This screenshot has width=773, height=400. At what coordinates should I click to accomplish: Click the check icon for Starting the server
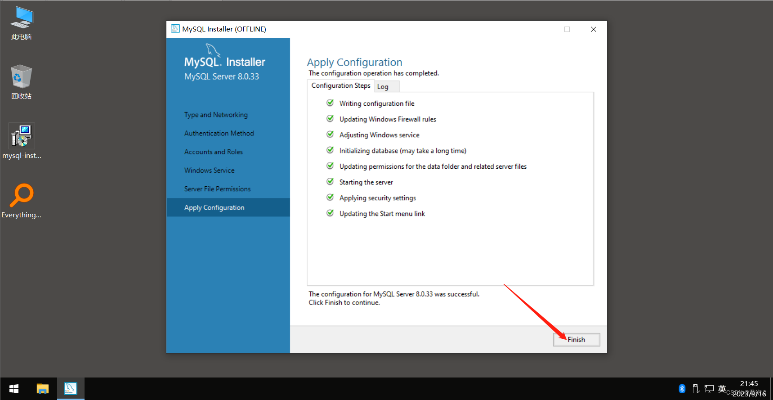click(x=330, y=182)
